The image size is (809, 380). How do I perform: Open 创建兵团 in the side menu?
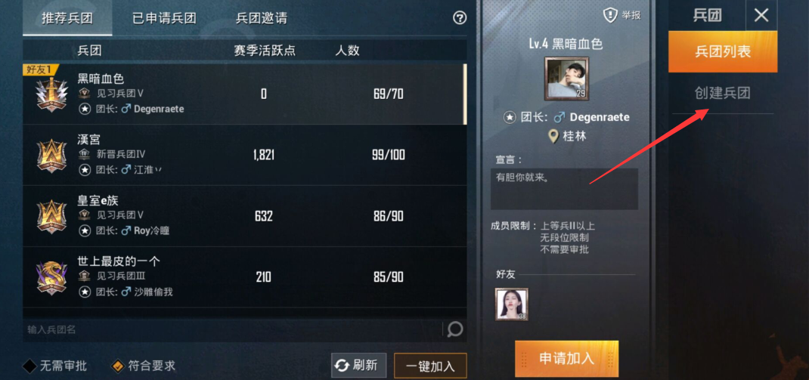point(722,94)
